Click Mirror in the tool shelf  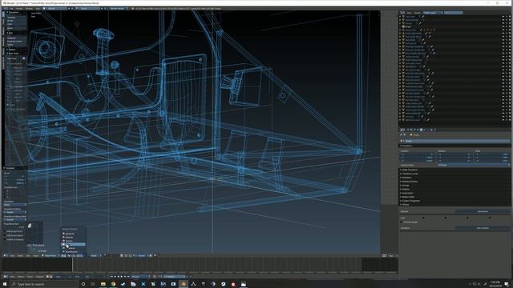pos(16,29)
